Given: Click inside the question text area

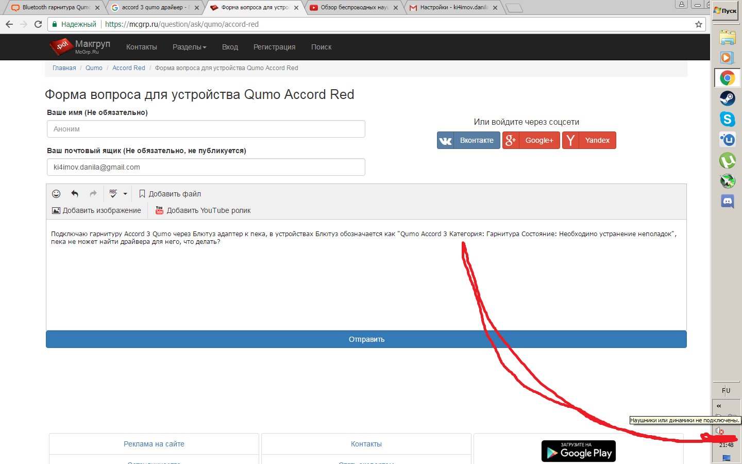Looking at the screenshot, I should pyautogui.click(x=366, y=275).
